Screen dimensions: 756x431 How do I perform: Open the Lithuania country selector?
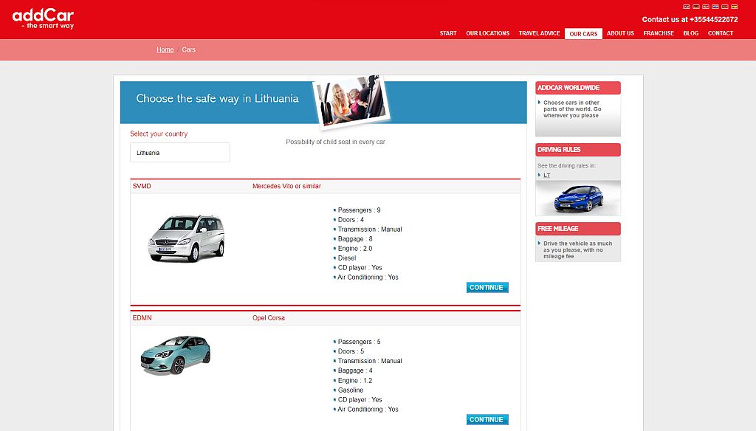tap(180, 152)
